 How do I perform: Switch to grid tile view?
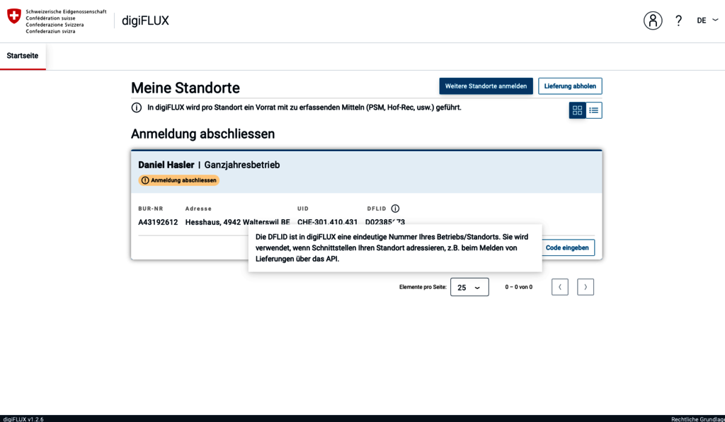577,110
